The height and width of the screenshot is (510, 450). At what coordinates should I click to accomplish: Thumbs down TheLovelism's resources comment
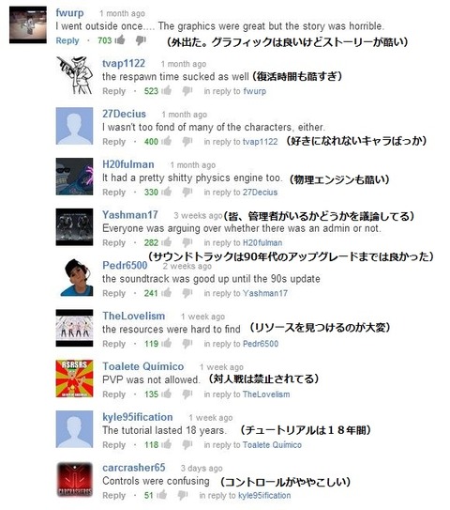click(x=187, y=344)
